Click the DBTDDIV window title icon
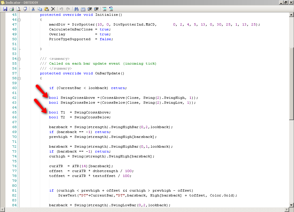This screenshot has height=212, width=294. pyautogui.click(x=3, y=2)
